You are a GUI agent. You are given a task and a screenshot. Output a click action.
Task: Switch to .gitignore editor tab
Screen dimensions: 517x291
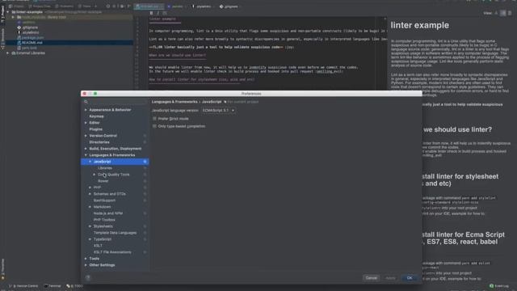click(x=229, y=6)
